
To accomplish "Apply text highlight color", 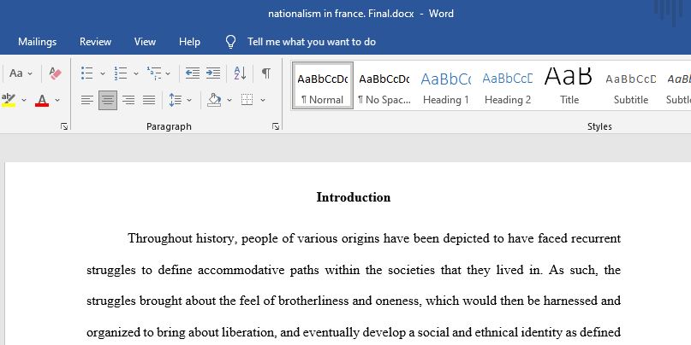I will click(9, 100).
